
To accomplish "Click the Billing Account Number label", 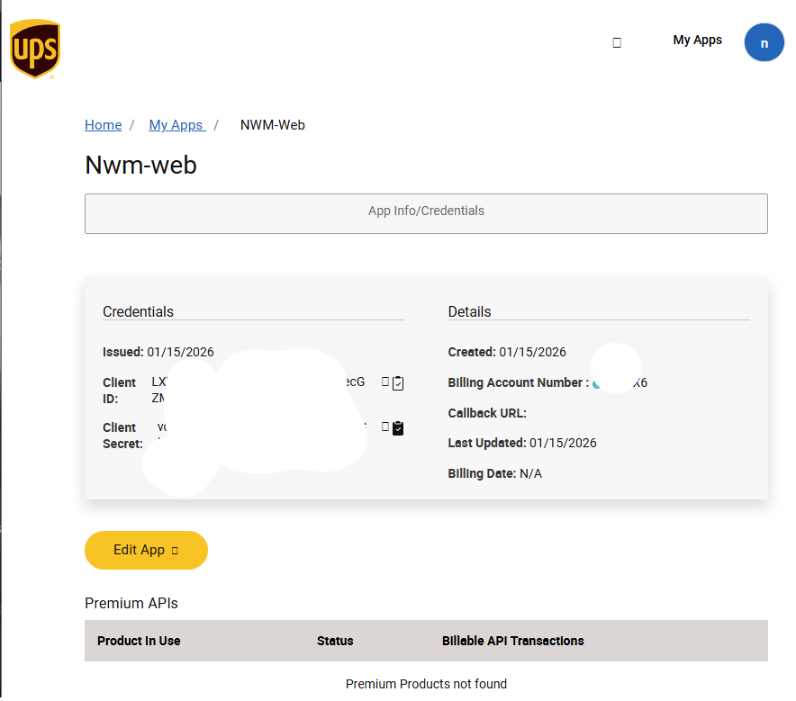I will [518, 382].
